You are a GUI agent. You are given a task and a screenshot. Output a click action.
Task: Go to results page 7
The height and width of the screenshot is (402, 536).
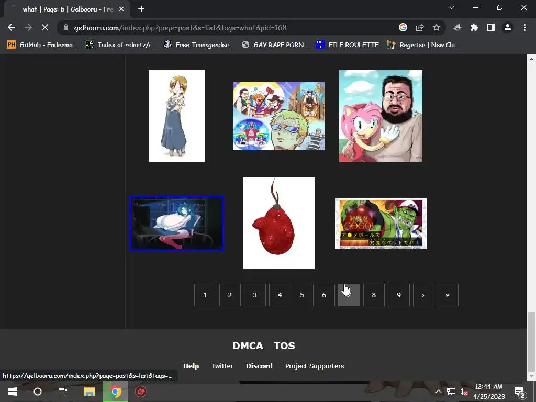tap(349, 295)
